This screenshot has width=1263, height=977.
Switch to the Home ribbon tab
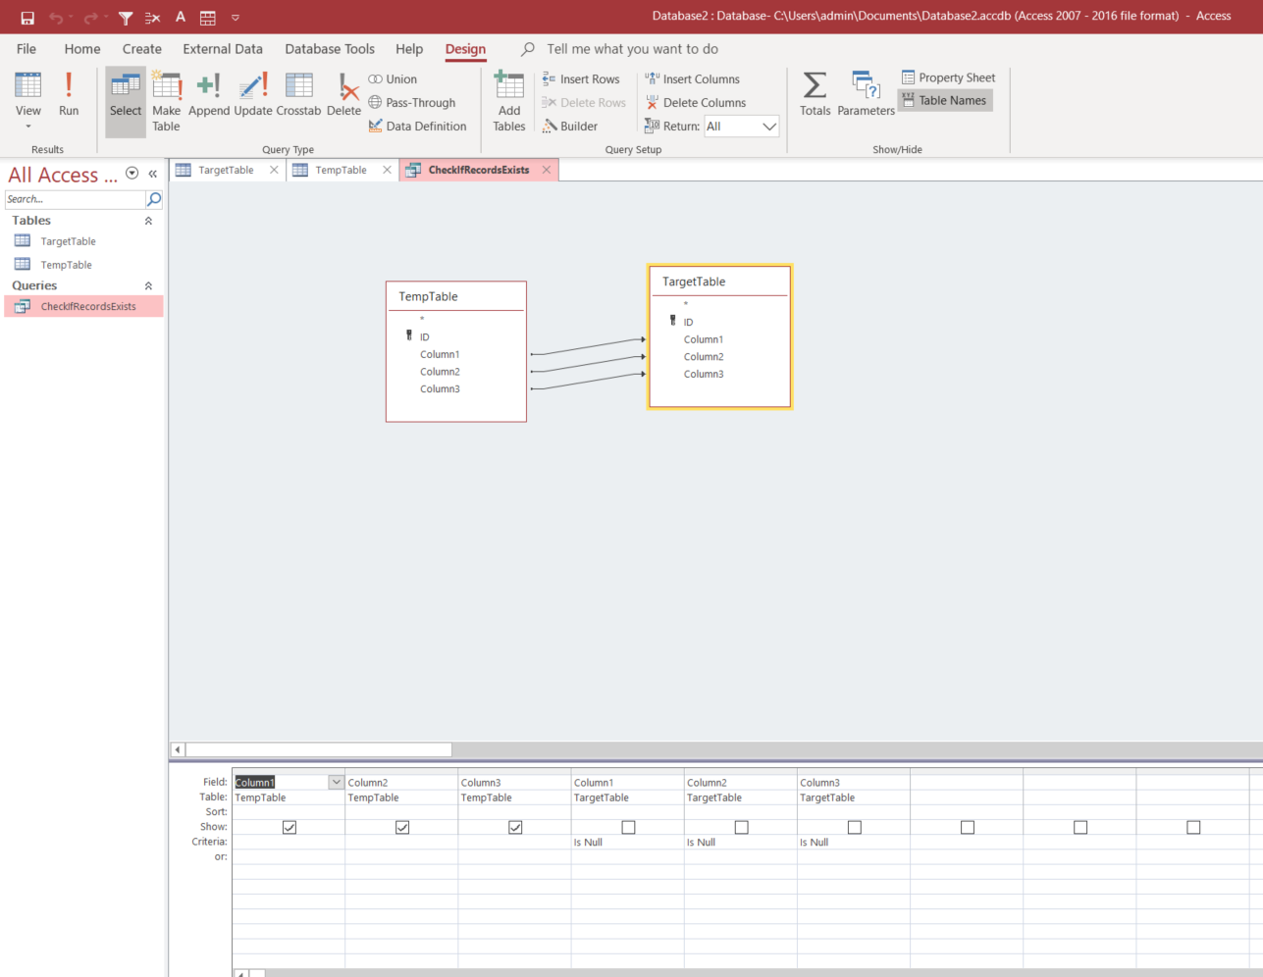click(x=82, y=49)
